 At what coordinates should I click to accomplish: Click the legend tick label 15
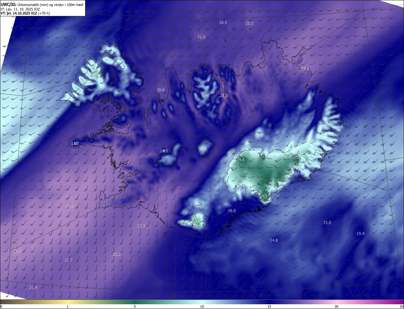coord(269,307)
